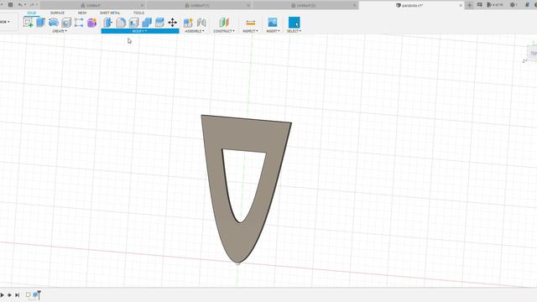Screen dimensions: 537x302
Task: Select the extrude feature in timeline
Action: click(35, 294)
